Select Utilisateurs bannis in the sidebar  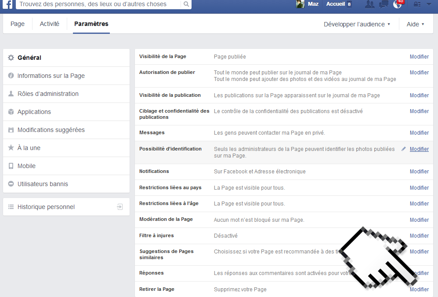[x=43, y=184]
